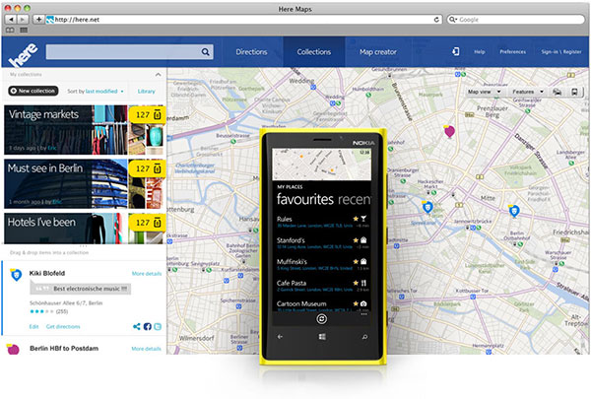Click Sign-in \ Register
Viewport: 591px width, 399px height.
coord(561,51)
